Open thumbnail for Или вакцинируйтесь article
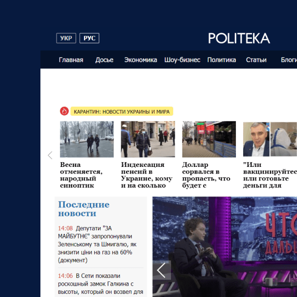Screen dimensions: 297x297 270,139
